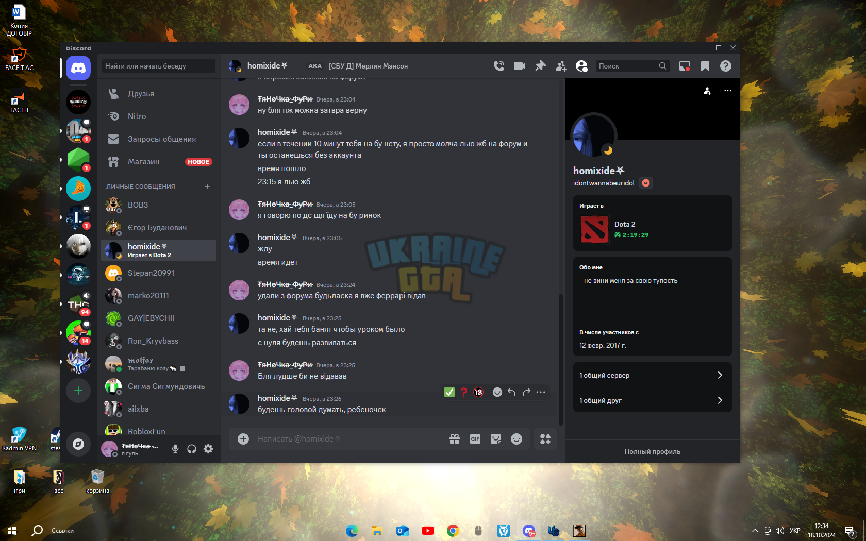Open the emoji picker in message bar
This screenshot has width=866, height=541.
click(517, 439)
